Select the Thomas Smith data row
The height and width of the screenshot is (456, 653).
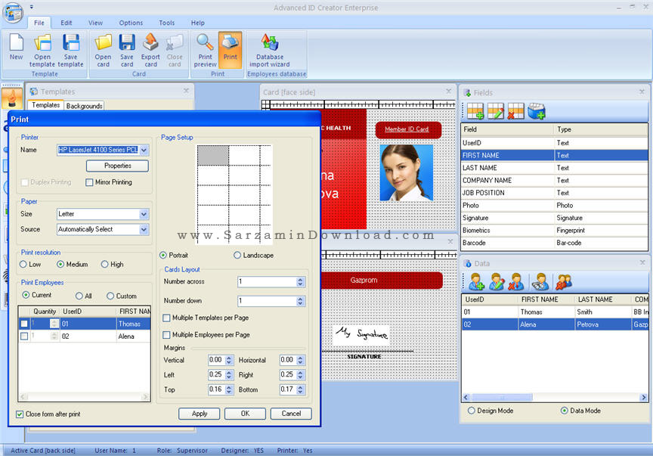(554, 312)
